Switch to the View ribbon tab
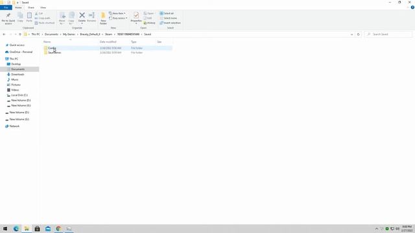Image resolution: width=415 pixels, height=233 pixels. tap(43, 8)
